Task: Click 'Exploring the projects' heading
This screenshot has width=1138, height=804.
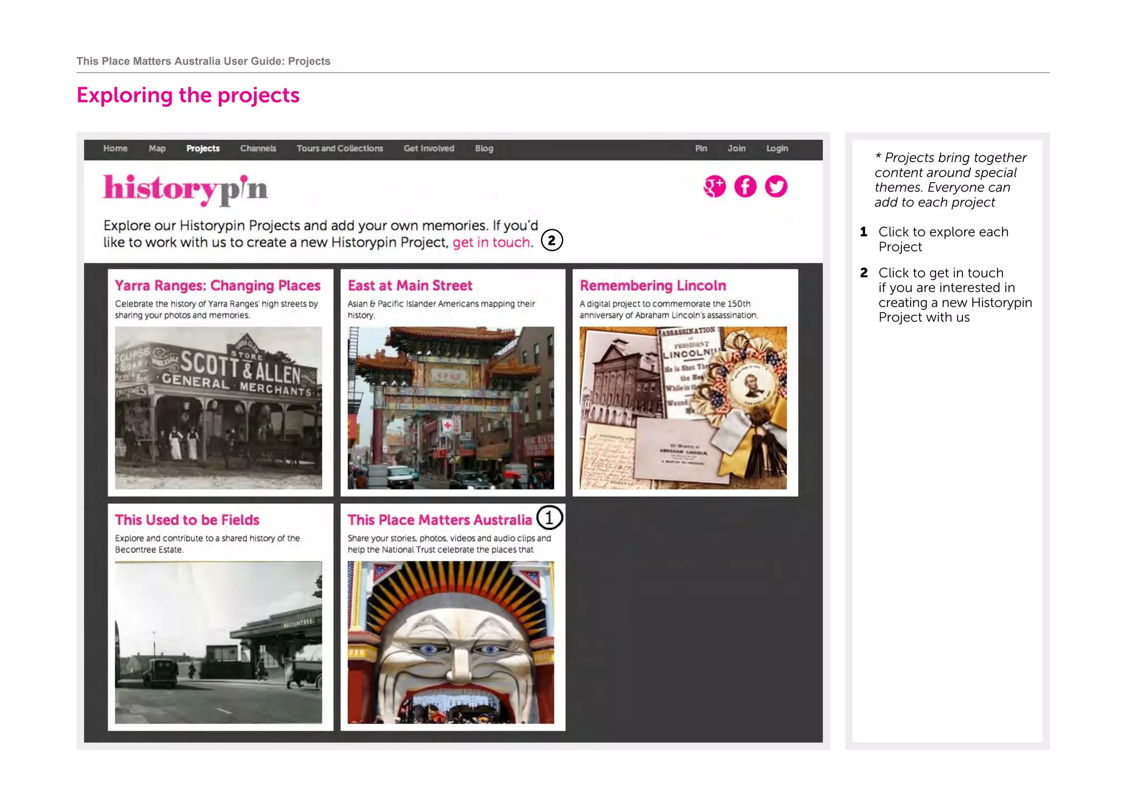Action: coord(188,96)
